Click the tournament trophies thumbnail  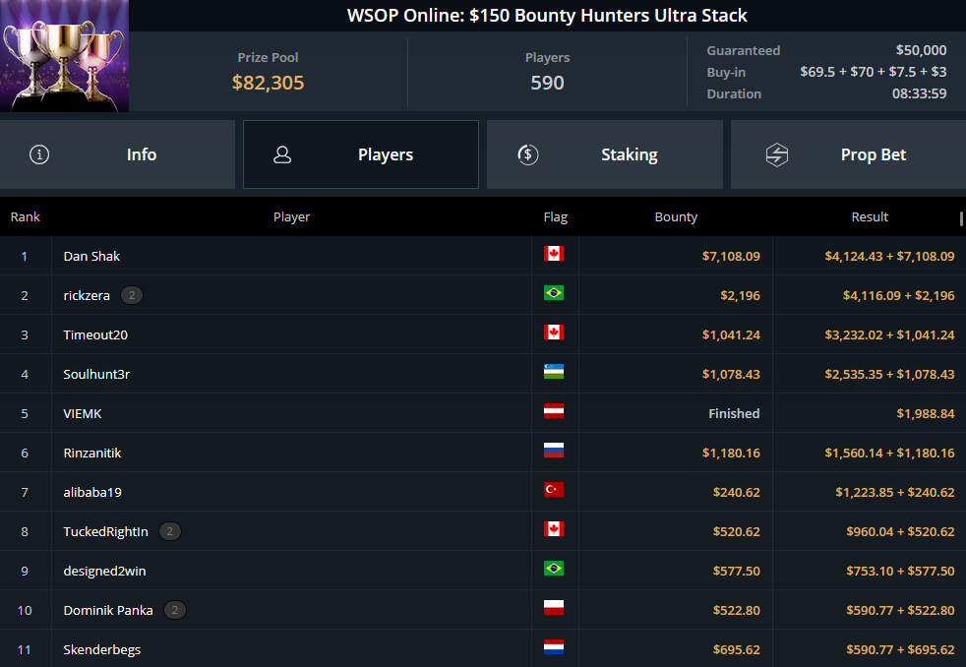pos(64,55)
